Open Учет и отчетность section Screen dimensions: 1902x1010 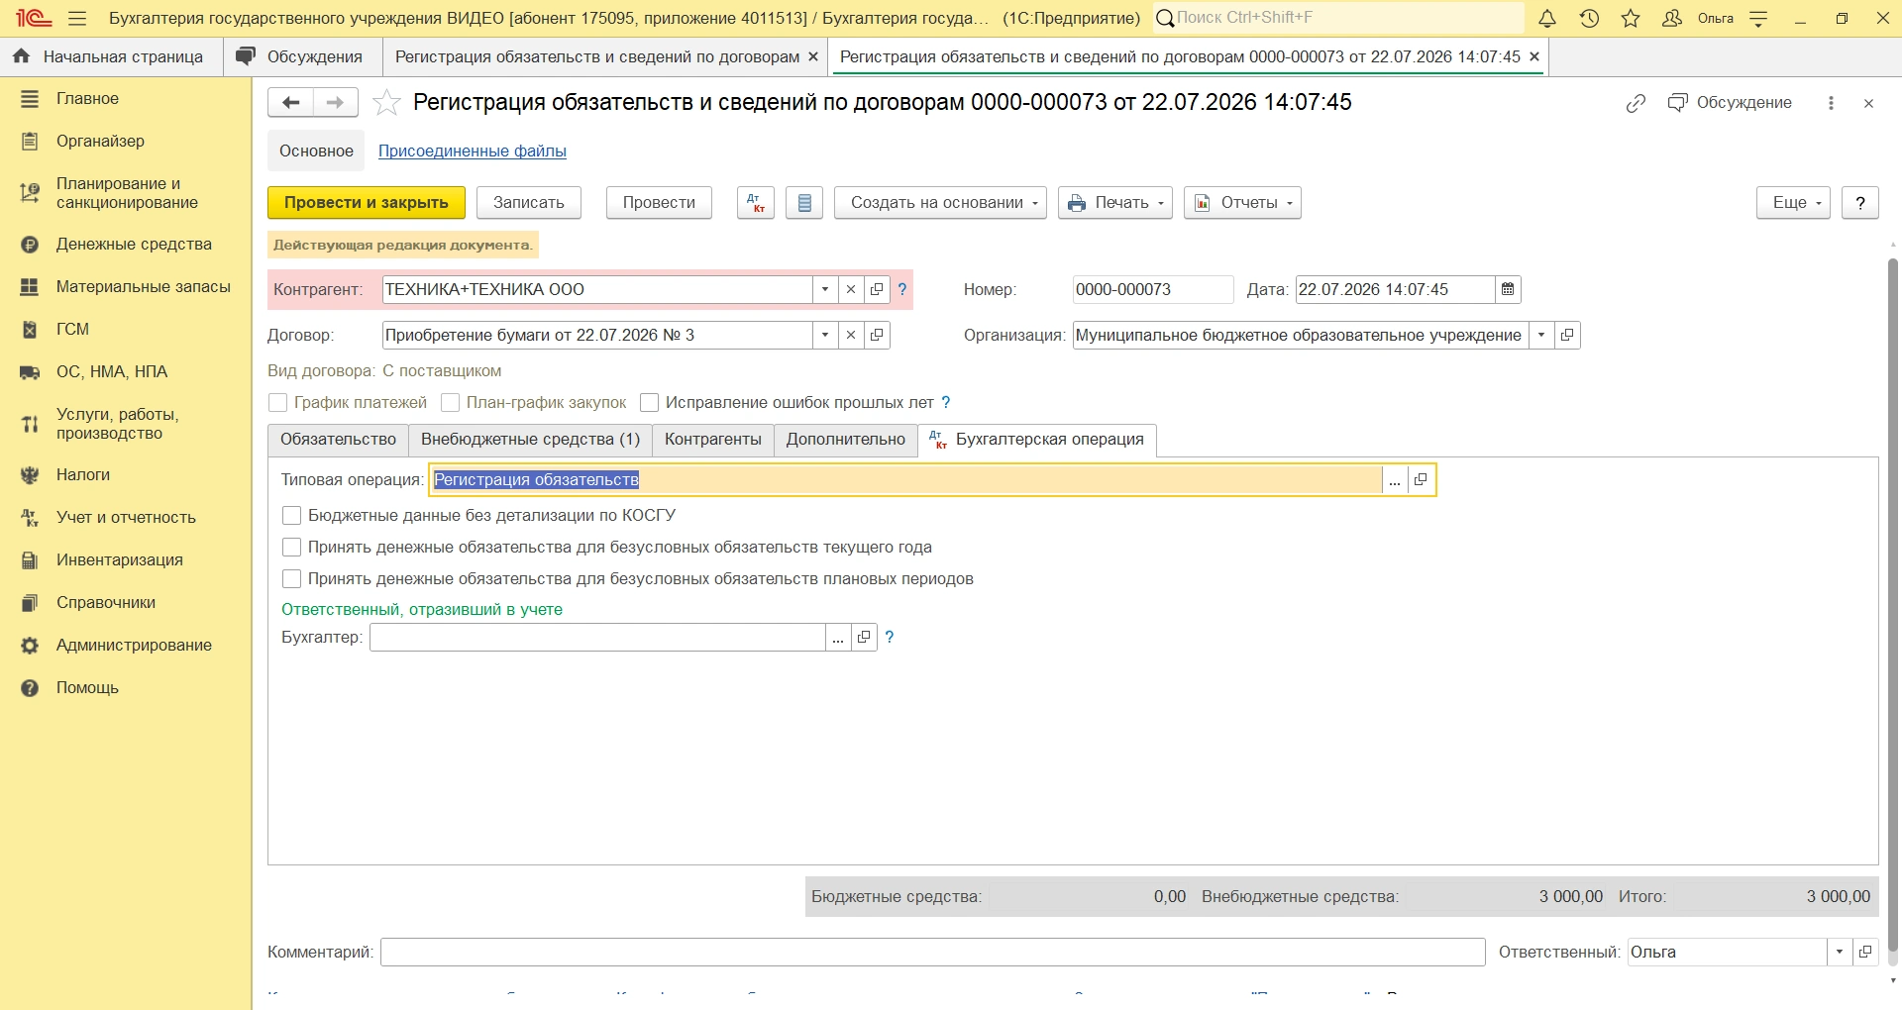click(126, 518)
